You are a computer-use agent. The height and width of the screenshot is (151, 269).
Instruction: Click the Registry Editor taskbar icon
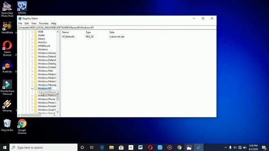[199, 147]
